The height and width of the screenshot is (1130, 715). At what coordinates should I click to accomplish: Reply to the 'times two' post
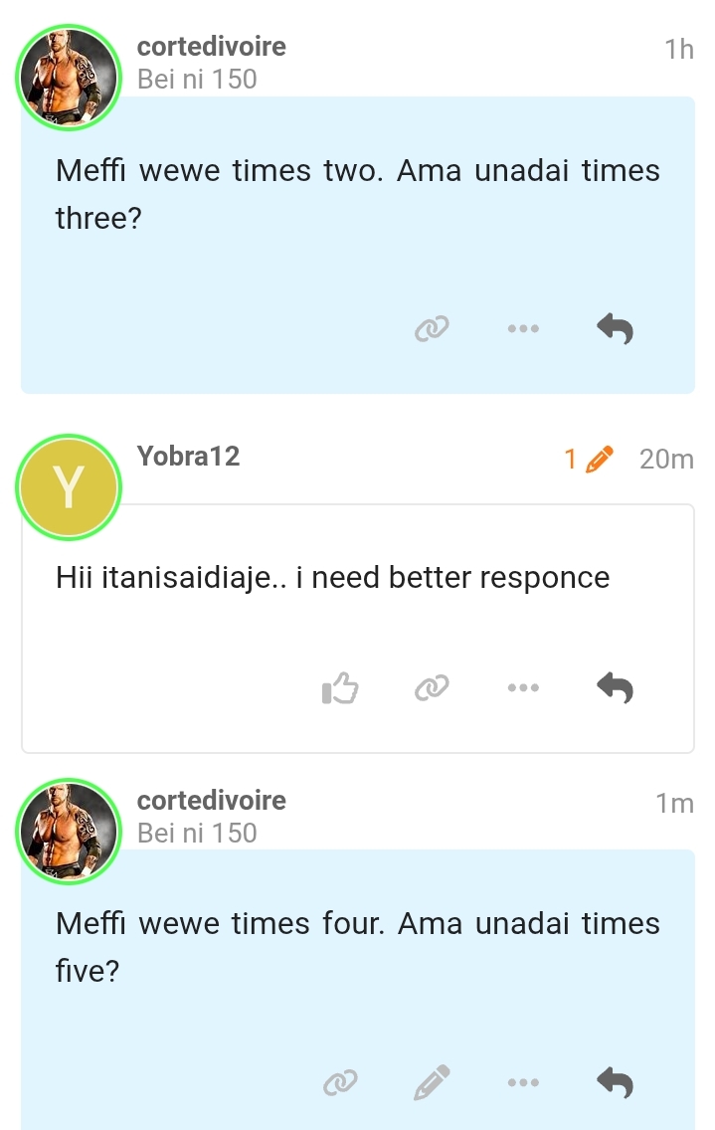(615, 327)
